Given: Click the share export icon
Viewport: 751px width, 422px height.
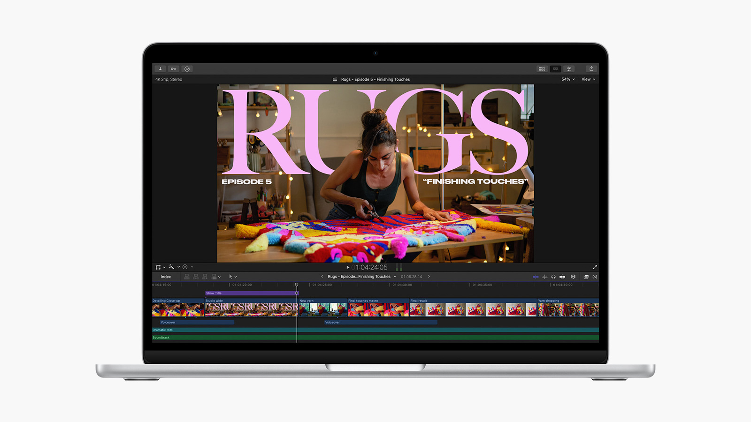Looking at the screenshot, I should tap(591, 69).
